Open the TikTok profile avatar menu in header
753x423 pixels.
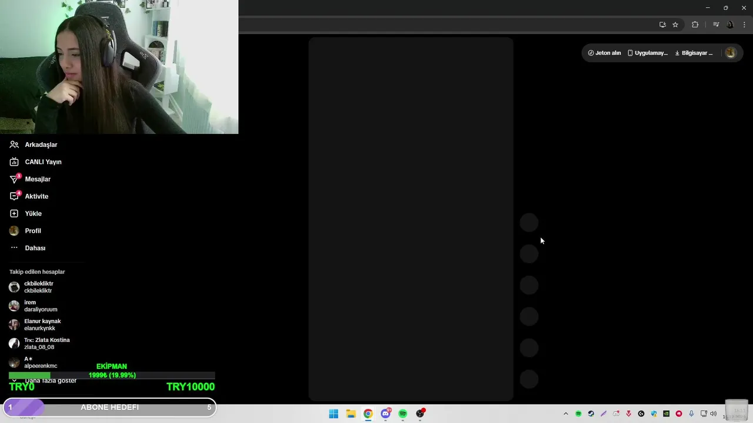coord(731,53)
